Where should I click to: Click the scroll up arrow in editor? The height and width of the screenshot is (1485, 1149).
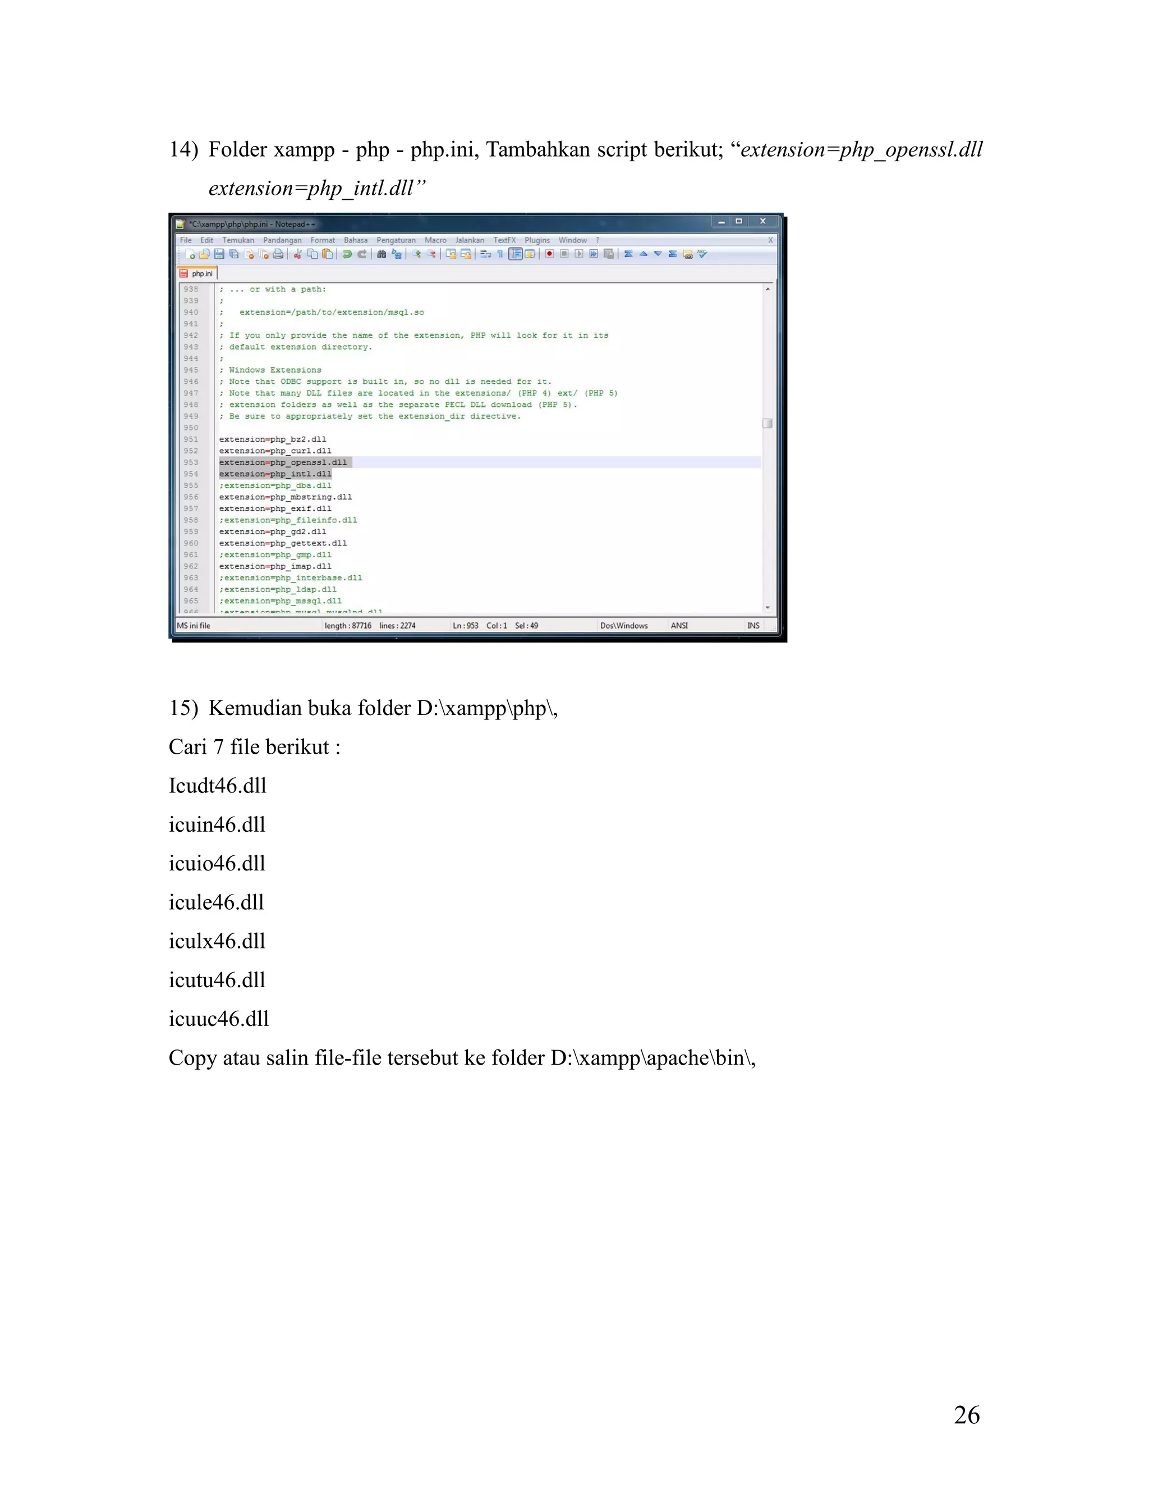[x=767, y=289]
